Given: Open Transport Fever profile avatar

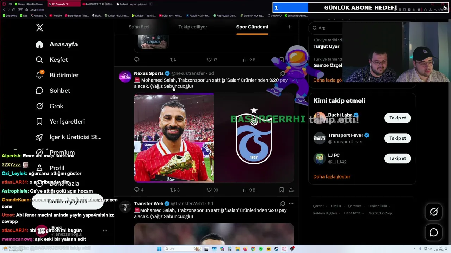Looking at the screenshot, I should click(x=320, y=138).
